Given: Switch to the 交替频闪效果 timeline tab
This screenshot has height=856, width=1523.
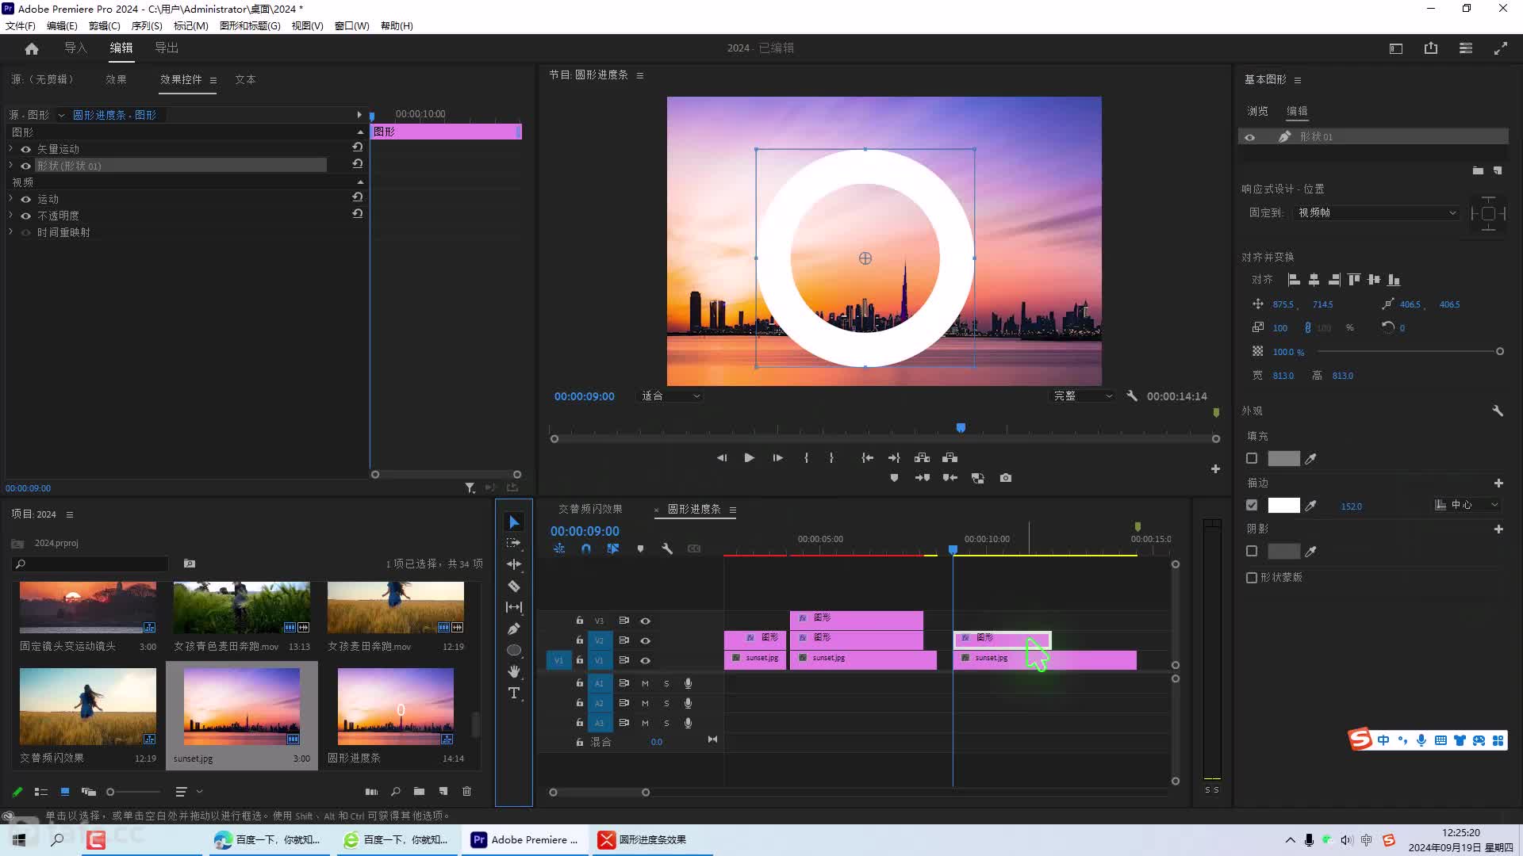Looking at the screenshot, I should tap(590, 509).
